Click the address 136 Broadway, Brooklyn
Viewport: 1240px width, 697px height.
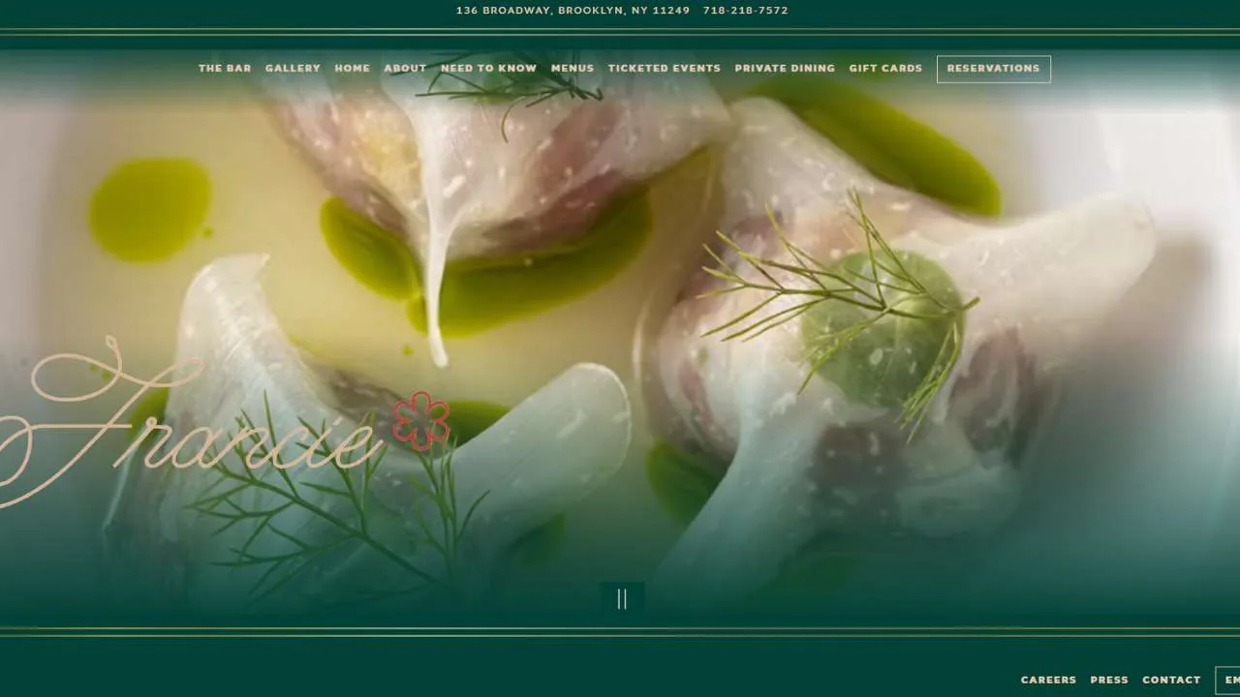[x=573, y=11]
